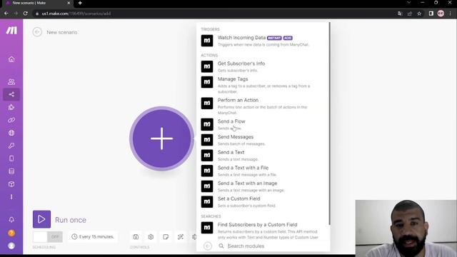The height and width of the screenshot is (257, 457).
Task: Click the orange Help icon in sidebar
Action: (11, 233)
